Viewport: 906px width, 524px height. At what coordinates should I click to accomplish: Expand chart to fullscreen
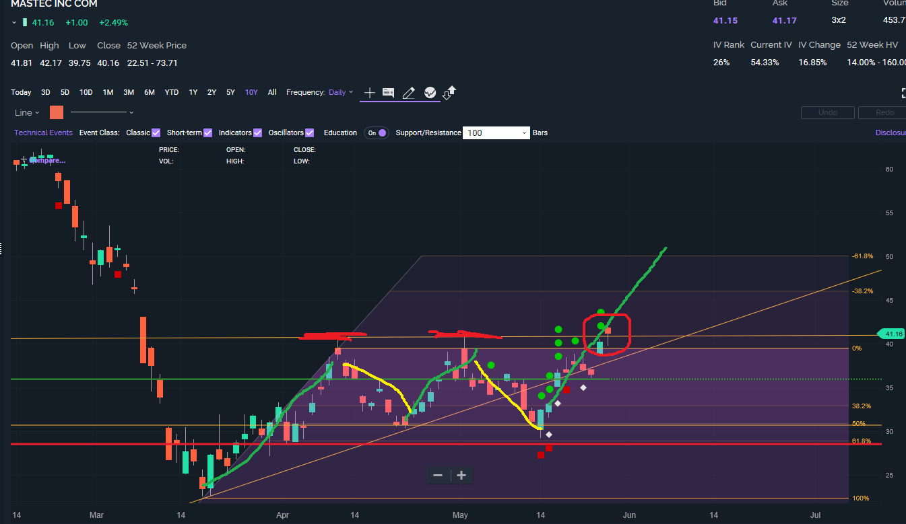pyautogui.click(x=903, y=93)
